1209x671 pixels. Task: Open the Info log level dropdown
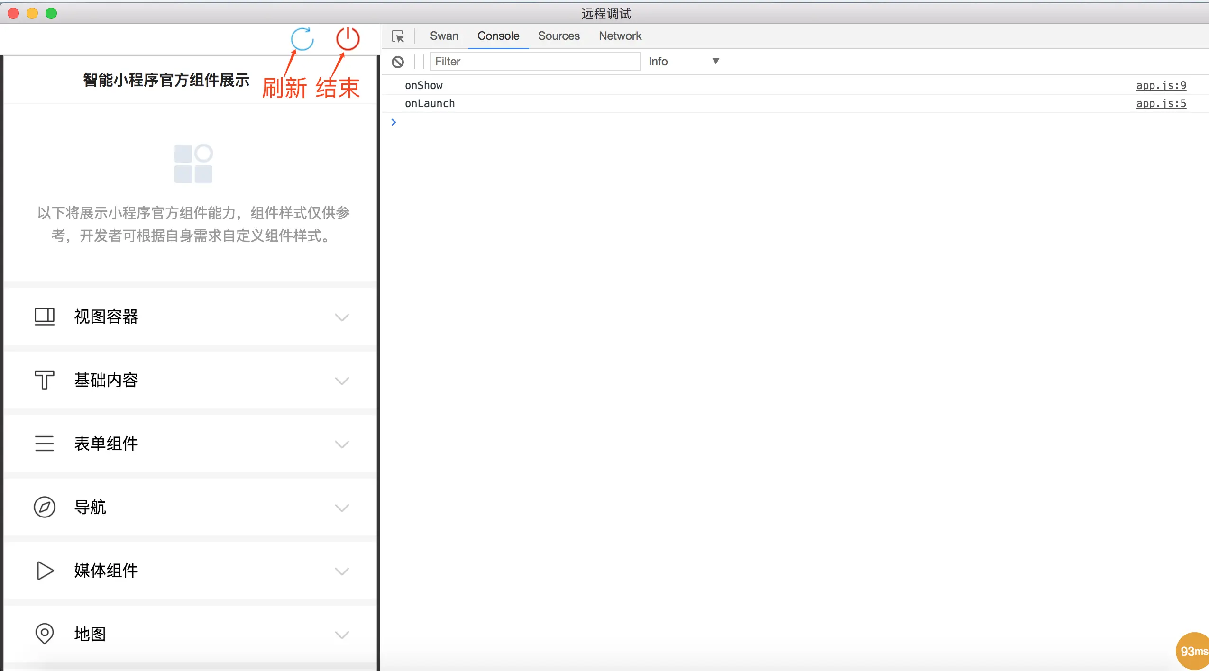[683, 61]
